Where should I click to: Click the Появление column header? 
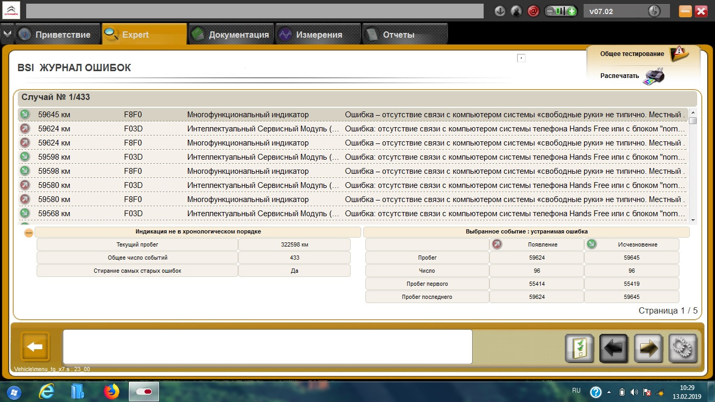[x=537, y=244]
